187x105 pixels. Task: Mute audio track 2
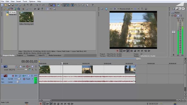pyautogui.click(x=28, y=76)
